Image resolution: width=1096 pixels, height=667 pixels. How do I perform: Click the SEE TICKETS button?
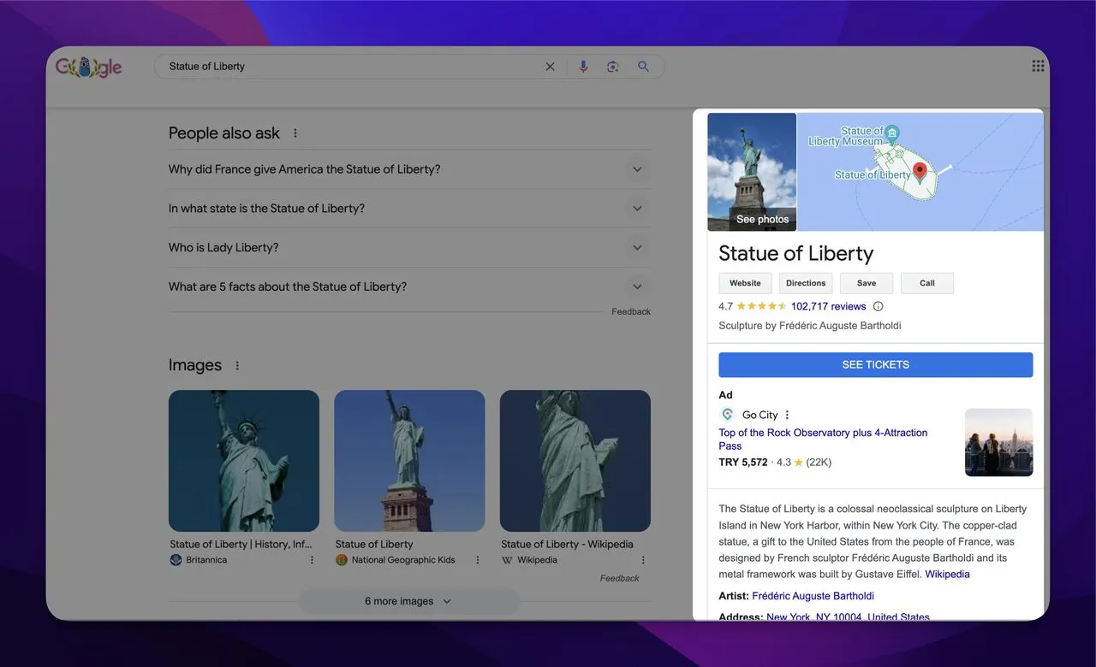tap(876, 364)
